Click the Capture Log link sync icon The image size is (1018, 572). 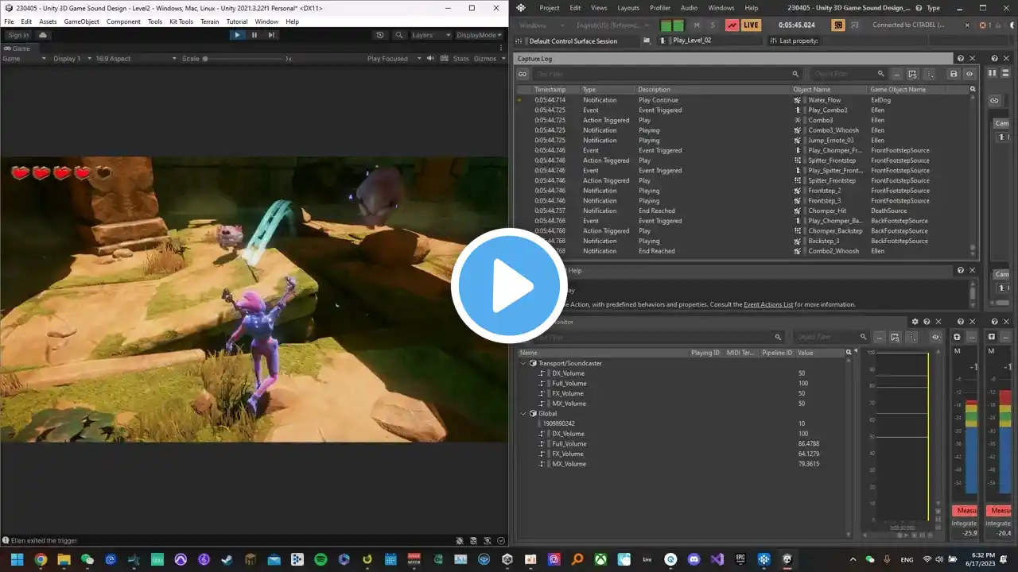tap(523, 74)
